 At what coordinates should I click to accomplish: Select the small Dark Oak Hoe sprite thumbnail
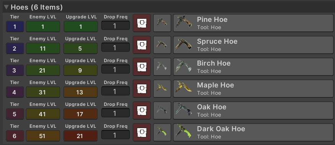coord(162,132)
